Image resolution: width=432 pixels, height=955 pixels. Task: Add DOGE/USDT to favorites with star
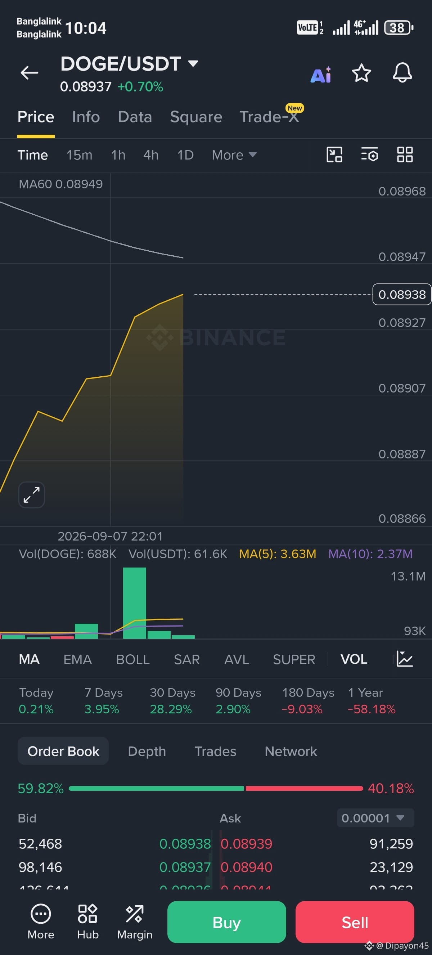pyautogui.click(x=361, y=73)
